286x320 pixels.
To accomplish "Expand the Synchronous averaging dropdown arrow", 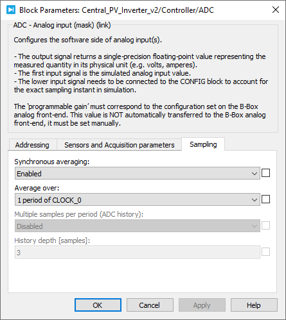I will [x=255, y=174].
